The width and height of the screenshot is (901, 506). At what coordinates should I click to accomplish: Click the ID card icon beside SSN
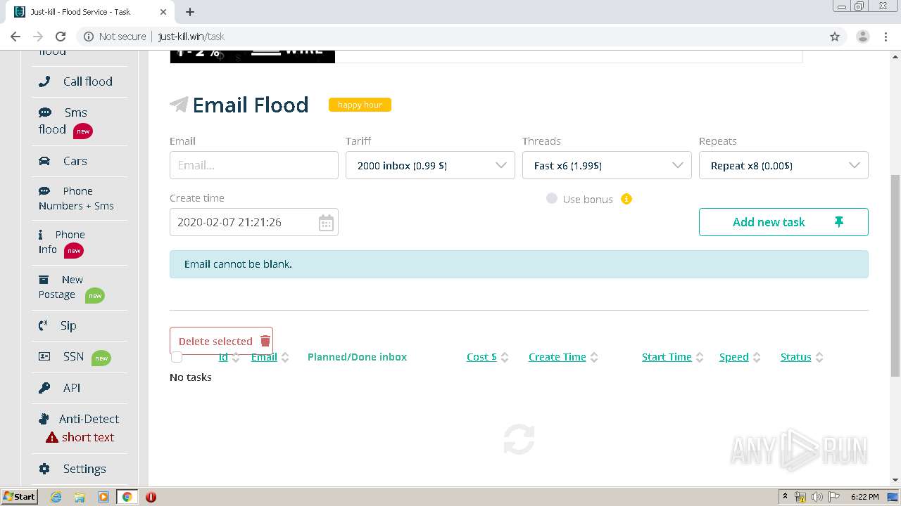pos(44,356)
